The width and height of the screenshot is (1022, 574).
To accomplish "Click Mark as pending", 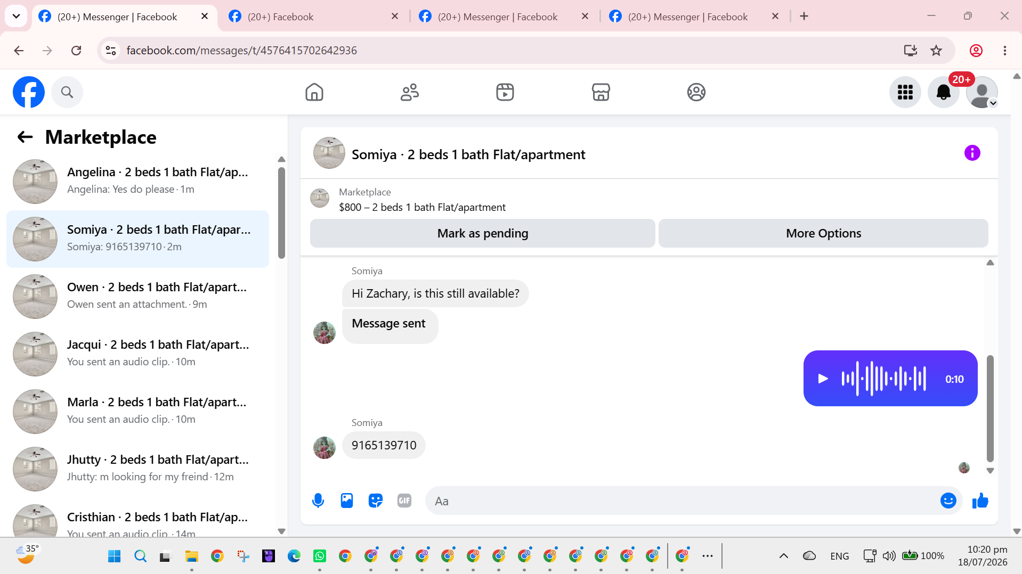I will point(482,233).
